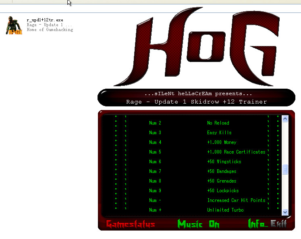Image resolution: width=301 pixels, height=239 pixels.
Task: Select the 'No Reload' cheat entry
Action: click(x=218, y=123)
